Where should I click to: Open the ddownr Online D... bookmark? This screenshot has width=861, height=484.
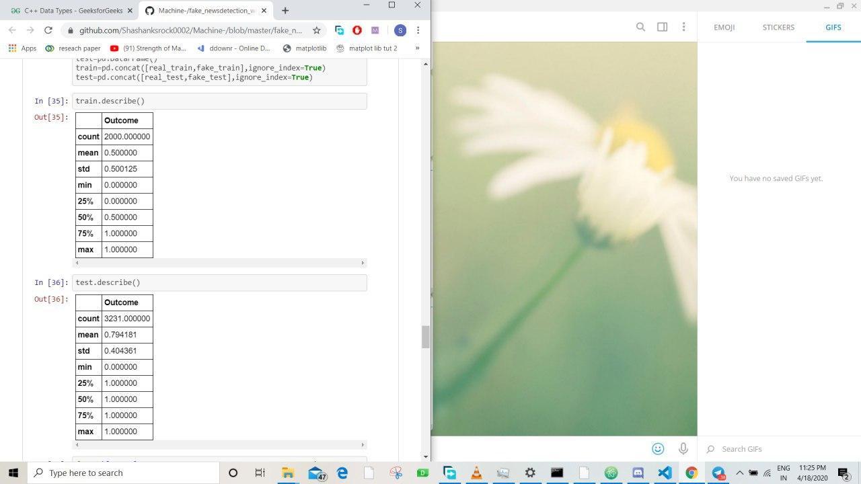(x=233, y=48)
